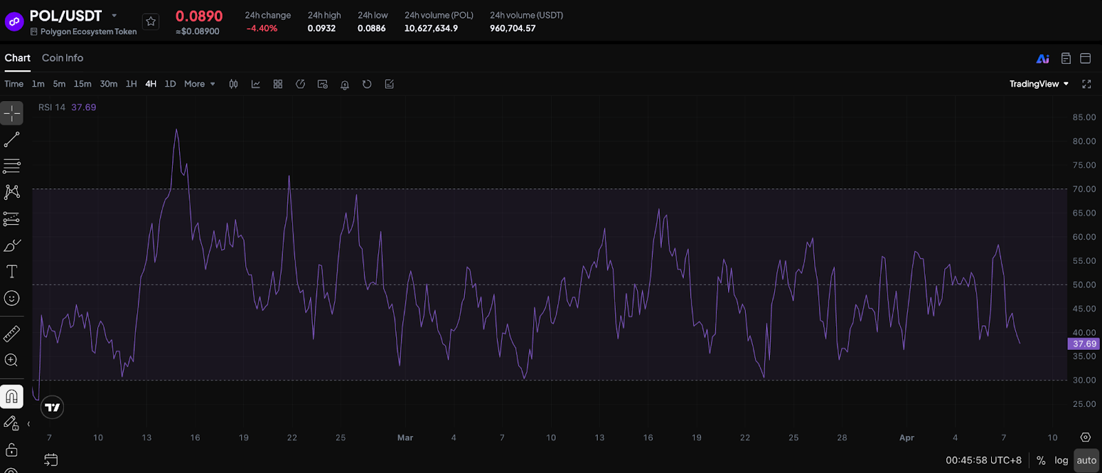Click the price alert bell icon

[x=344, y=84]
